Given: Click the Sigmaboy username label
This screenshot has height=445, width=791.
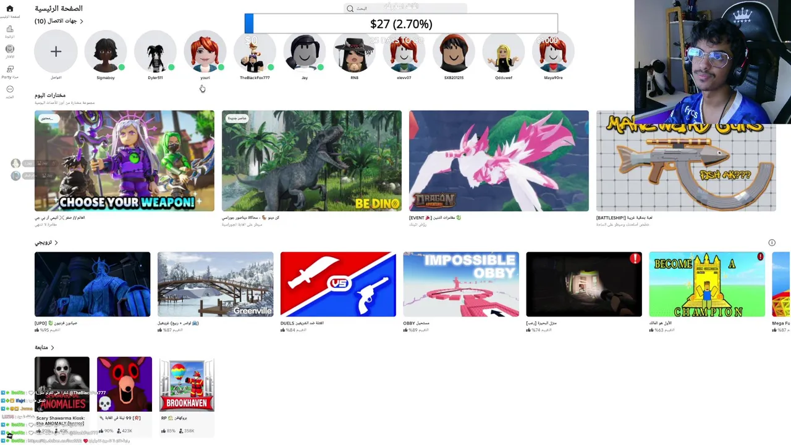Looking at the screenshot, I should tap(106, 78).
